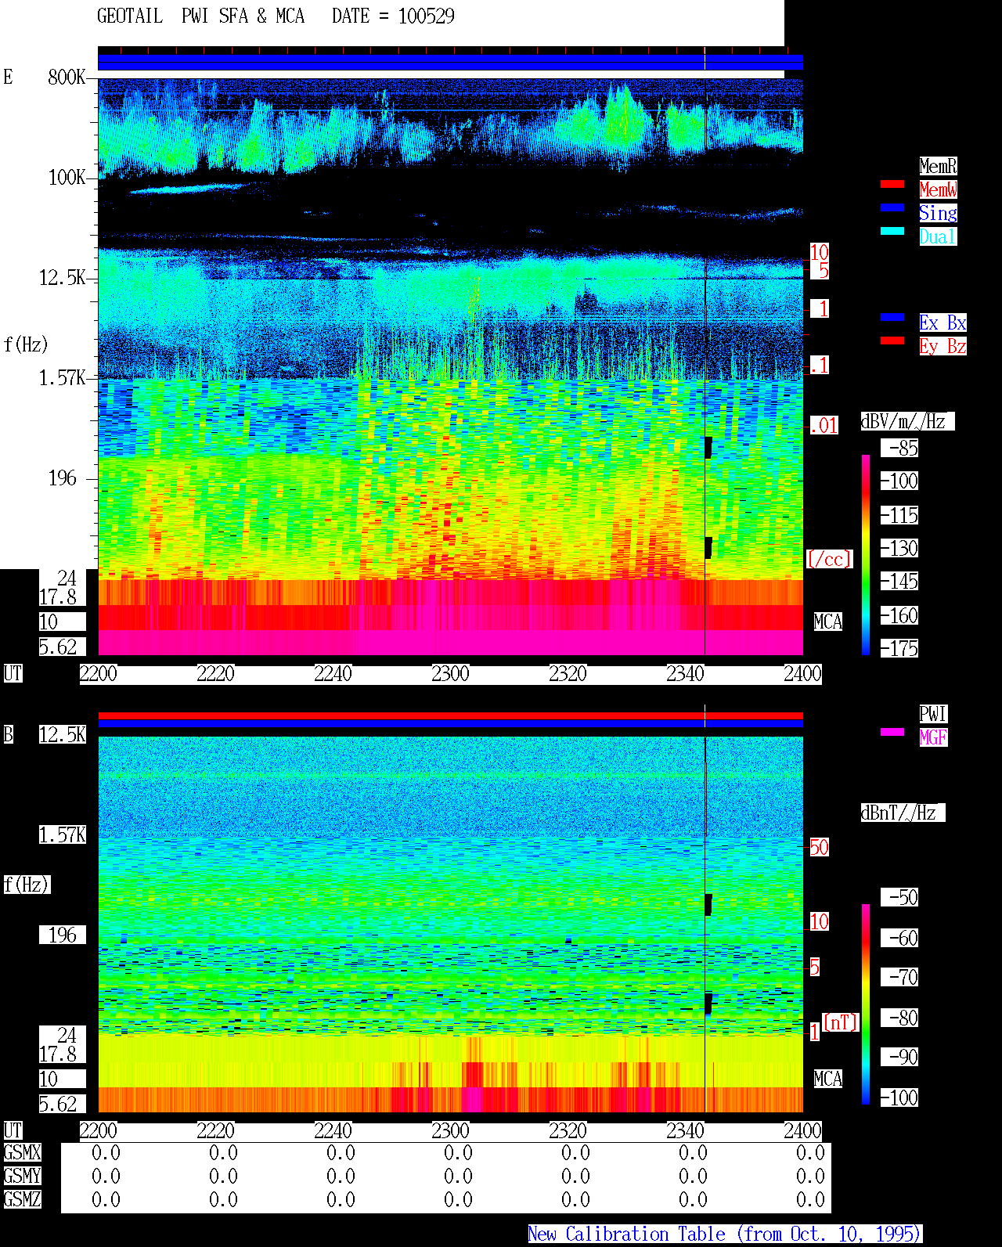Click the '[nT]' magnetic field unit label
Viewport: 1002px width, 1247px height.
click(x=841, y=1022)
